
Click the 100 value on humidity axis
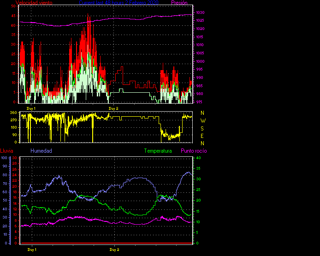4,158
